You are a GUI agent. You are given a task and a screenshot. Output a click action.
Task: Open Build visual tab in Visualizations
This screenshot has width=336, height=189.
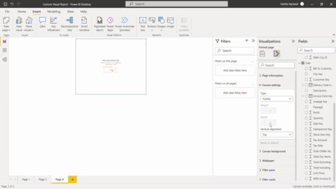262,54
